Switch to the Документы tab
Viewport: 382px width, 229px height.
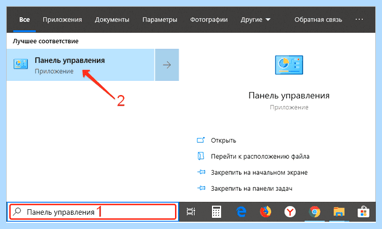tap(112, 20)
